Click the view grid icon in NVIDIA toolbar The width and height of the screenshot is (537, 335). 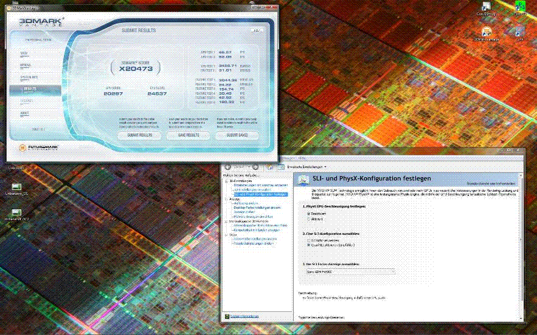point(281,167)
